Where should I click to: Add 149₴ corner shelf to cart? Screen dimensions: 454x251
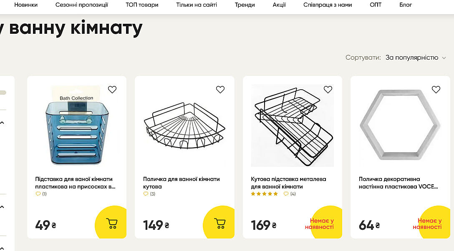pos(220,223)
